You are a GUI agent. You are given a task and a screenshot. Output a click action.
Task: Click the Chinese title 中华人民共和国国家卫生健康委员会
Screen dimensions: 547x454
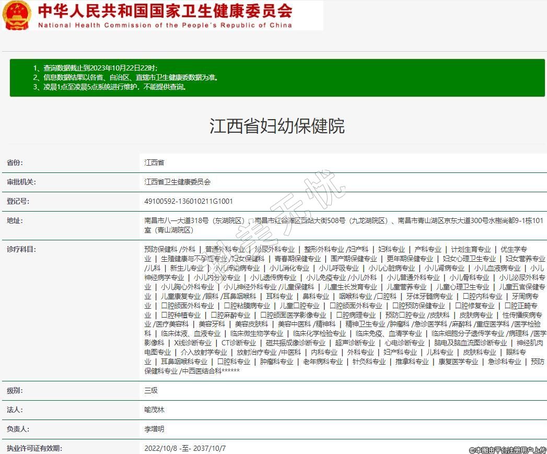pyautogui.click(x=165, y=10)
